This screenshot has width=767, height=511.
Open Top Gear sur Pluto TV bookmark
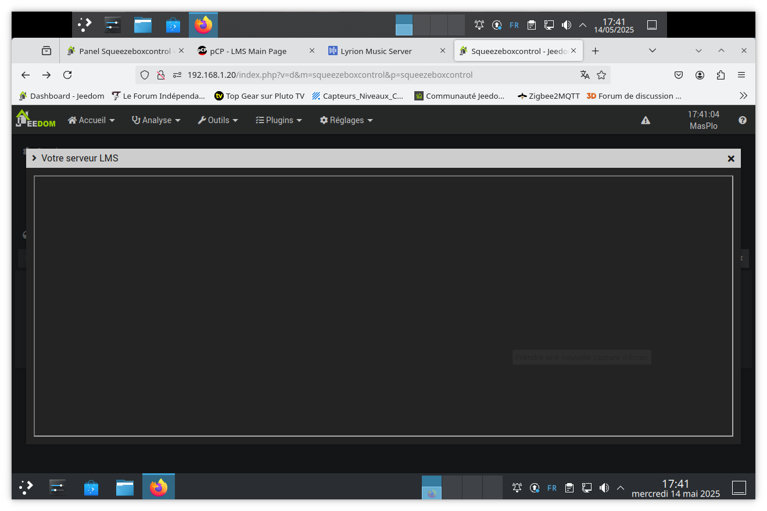(259, 96)
